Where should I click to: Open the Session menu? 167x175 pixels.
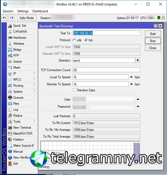point(8,11)
